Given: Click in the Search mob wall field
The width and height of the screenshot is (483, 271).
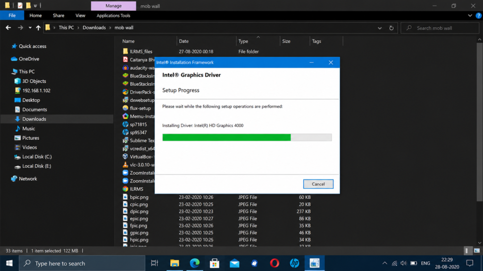Looking at the screenshot, I should 440,28.
